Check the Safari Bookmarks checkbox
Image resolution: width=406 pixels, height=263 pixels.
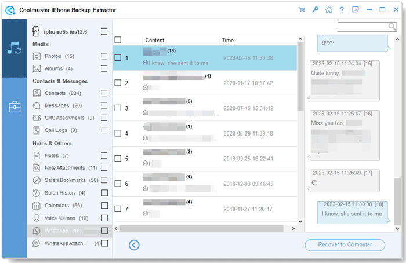point(104,180)
